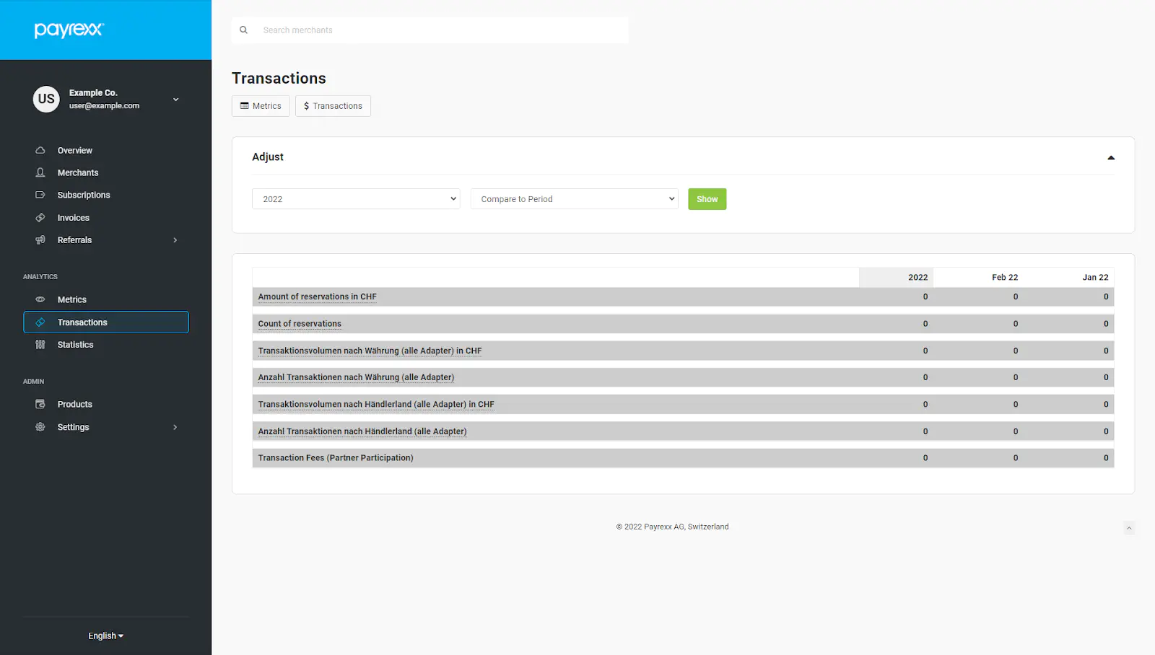
Task: Open the Settings submenu chevron
Action: [175, 427]
